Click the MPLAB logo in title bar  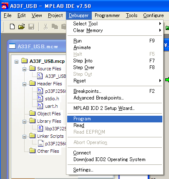pyautogui.click(x=5, y=6)
